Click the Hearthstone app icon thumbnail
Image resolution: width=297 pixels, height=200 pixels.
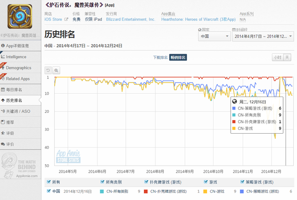(19, 17)
